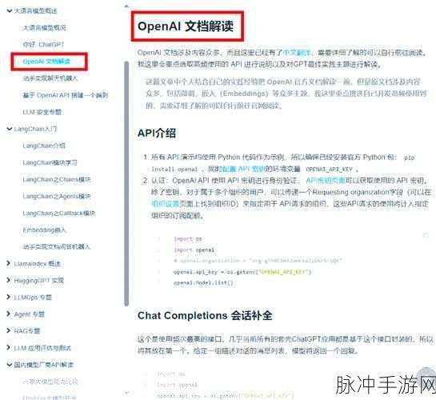Click the OpenAI 文档解读 page title

186,26
